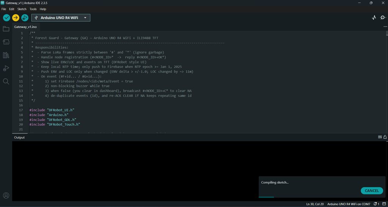388x207 pixels.
Task: Click the "DFRobot_Touch.h" include line
Action: point(55,125)
